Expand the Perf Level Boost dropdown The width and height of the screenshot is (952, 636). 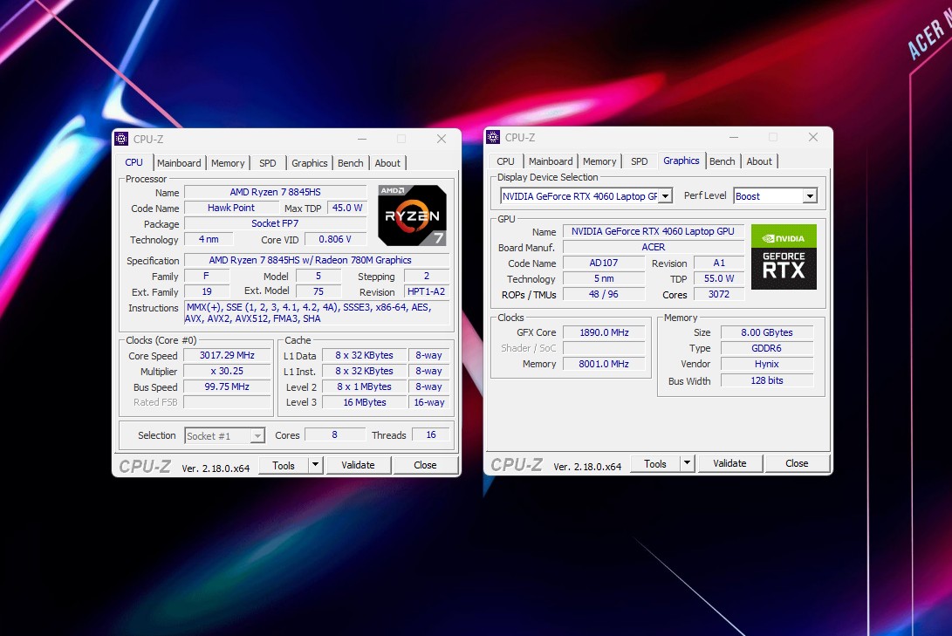point(810,196)
